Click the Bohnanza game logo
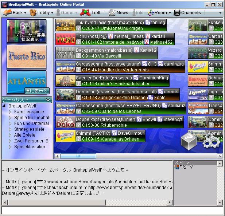This screenshot has width=225, height=216. [198, 80]
